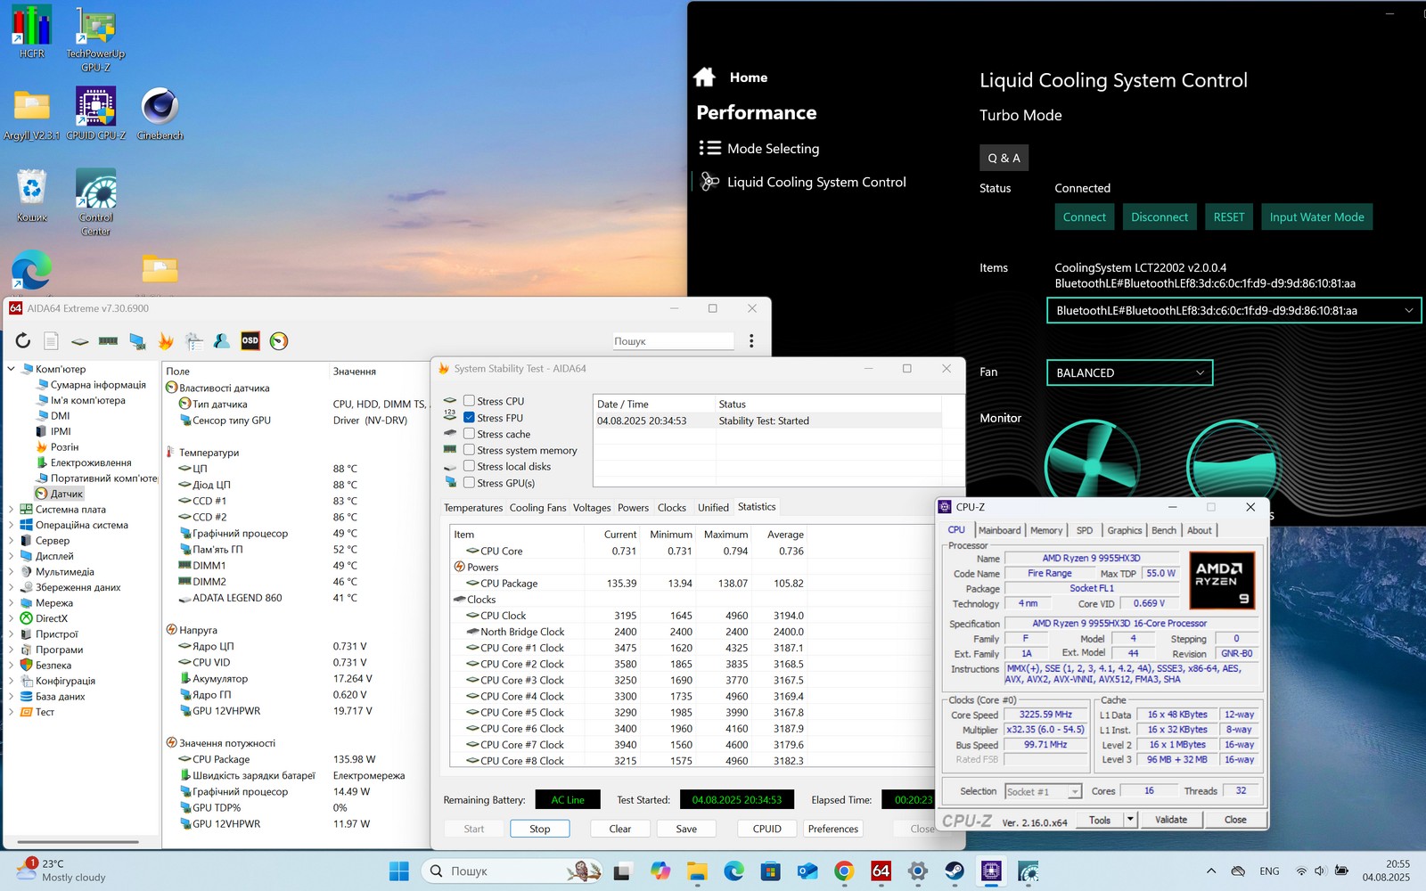The image size is (1426, 891).
Task: Click the Input Water Mode button
Action: pyautogui.click(x=1316, y=217)
